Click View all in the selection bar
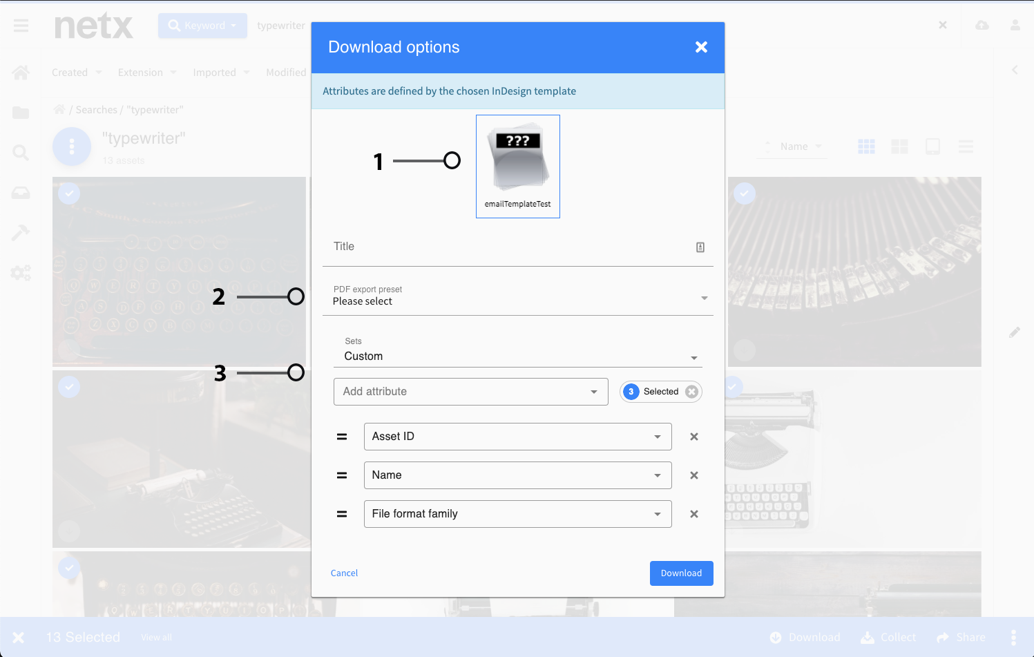This screenshot has width=1034, height=657. pyautogui.click(x=156, y=638)
